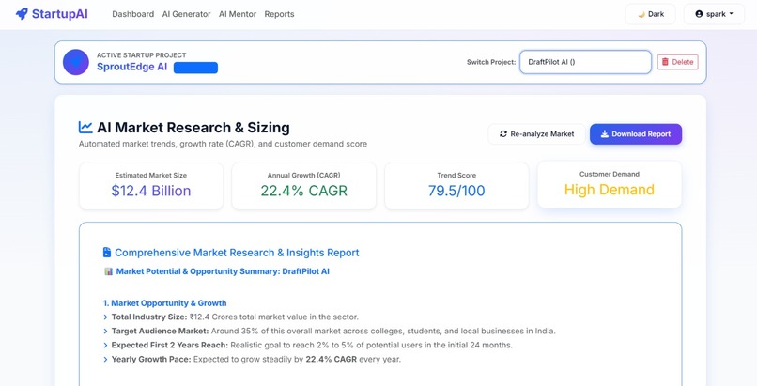
Task: Click the bar chart emoji before Market Potential
Action: (x=109, y=271)
